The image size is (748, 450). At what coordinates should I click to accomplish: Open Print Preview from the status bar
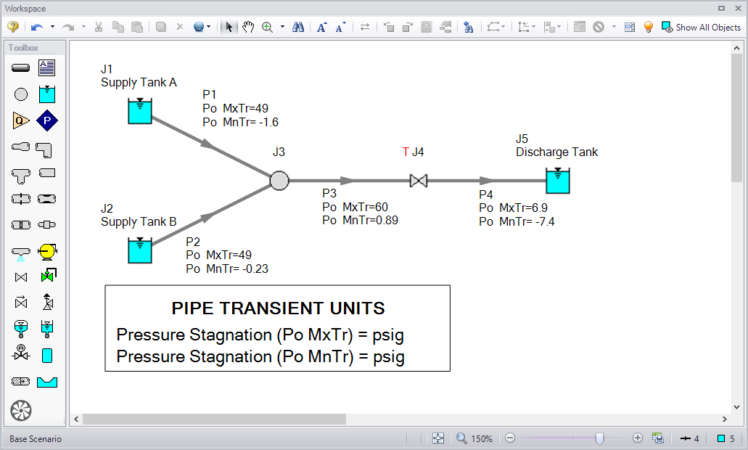658,438
